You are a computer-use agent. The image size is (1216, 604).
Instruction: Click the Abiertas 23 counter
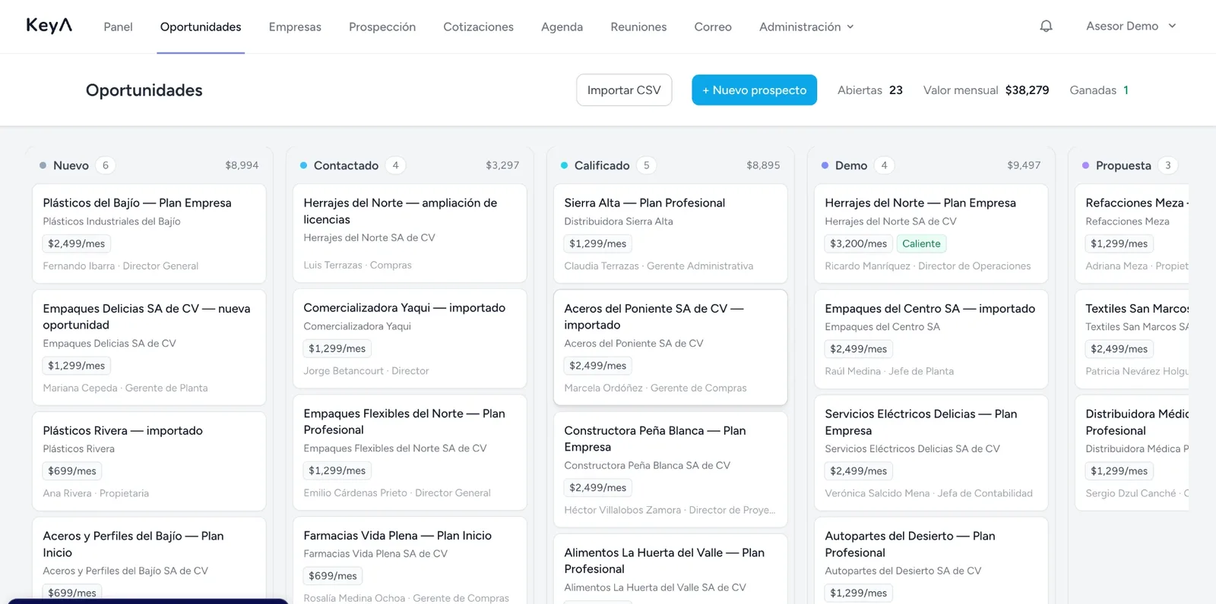pos(870,90)
